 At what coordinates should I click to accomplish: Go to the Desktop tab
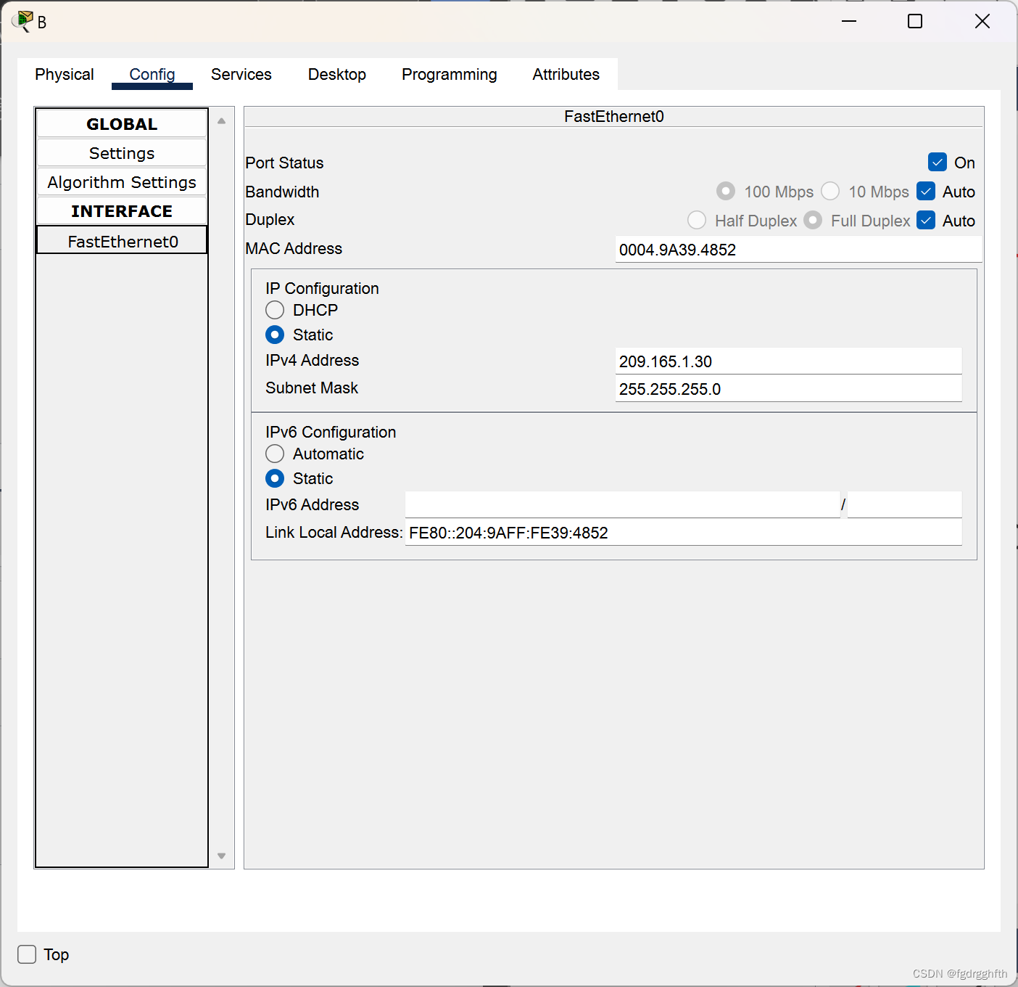pos(337,74)
